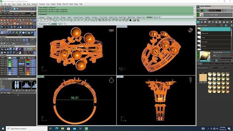Open the Scene Editor tab in V-Ray panel
The image size is (233, 131).
point(215,19)
